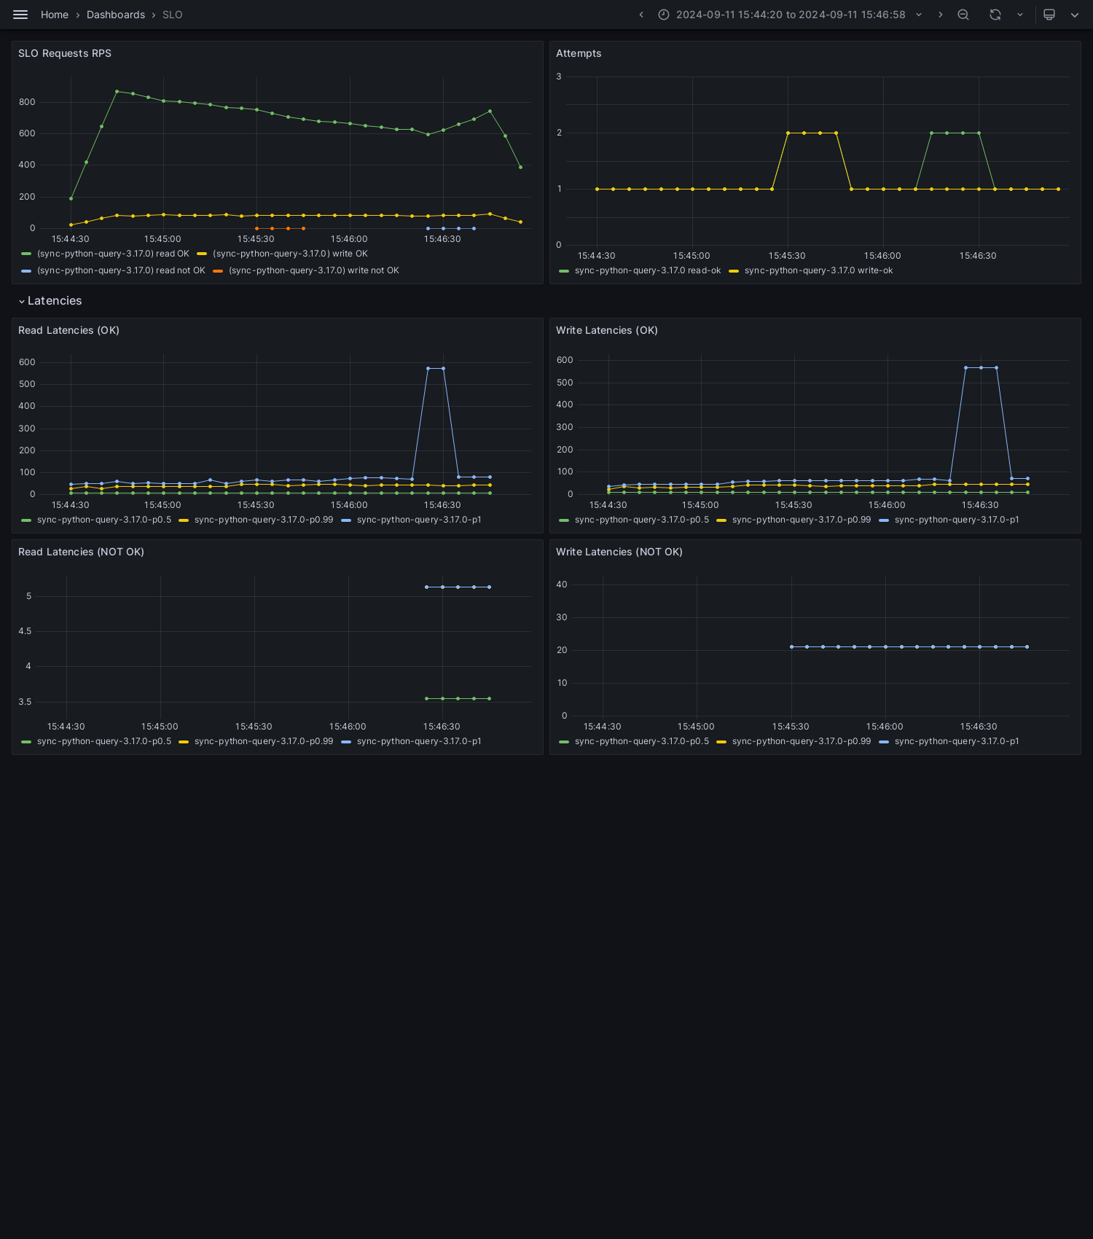Viewport: 1093px width, 1239px height.
Task: Toggle p0.5 series in Read Latencies (OK) legend
Action: click(x=104, y=520)
